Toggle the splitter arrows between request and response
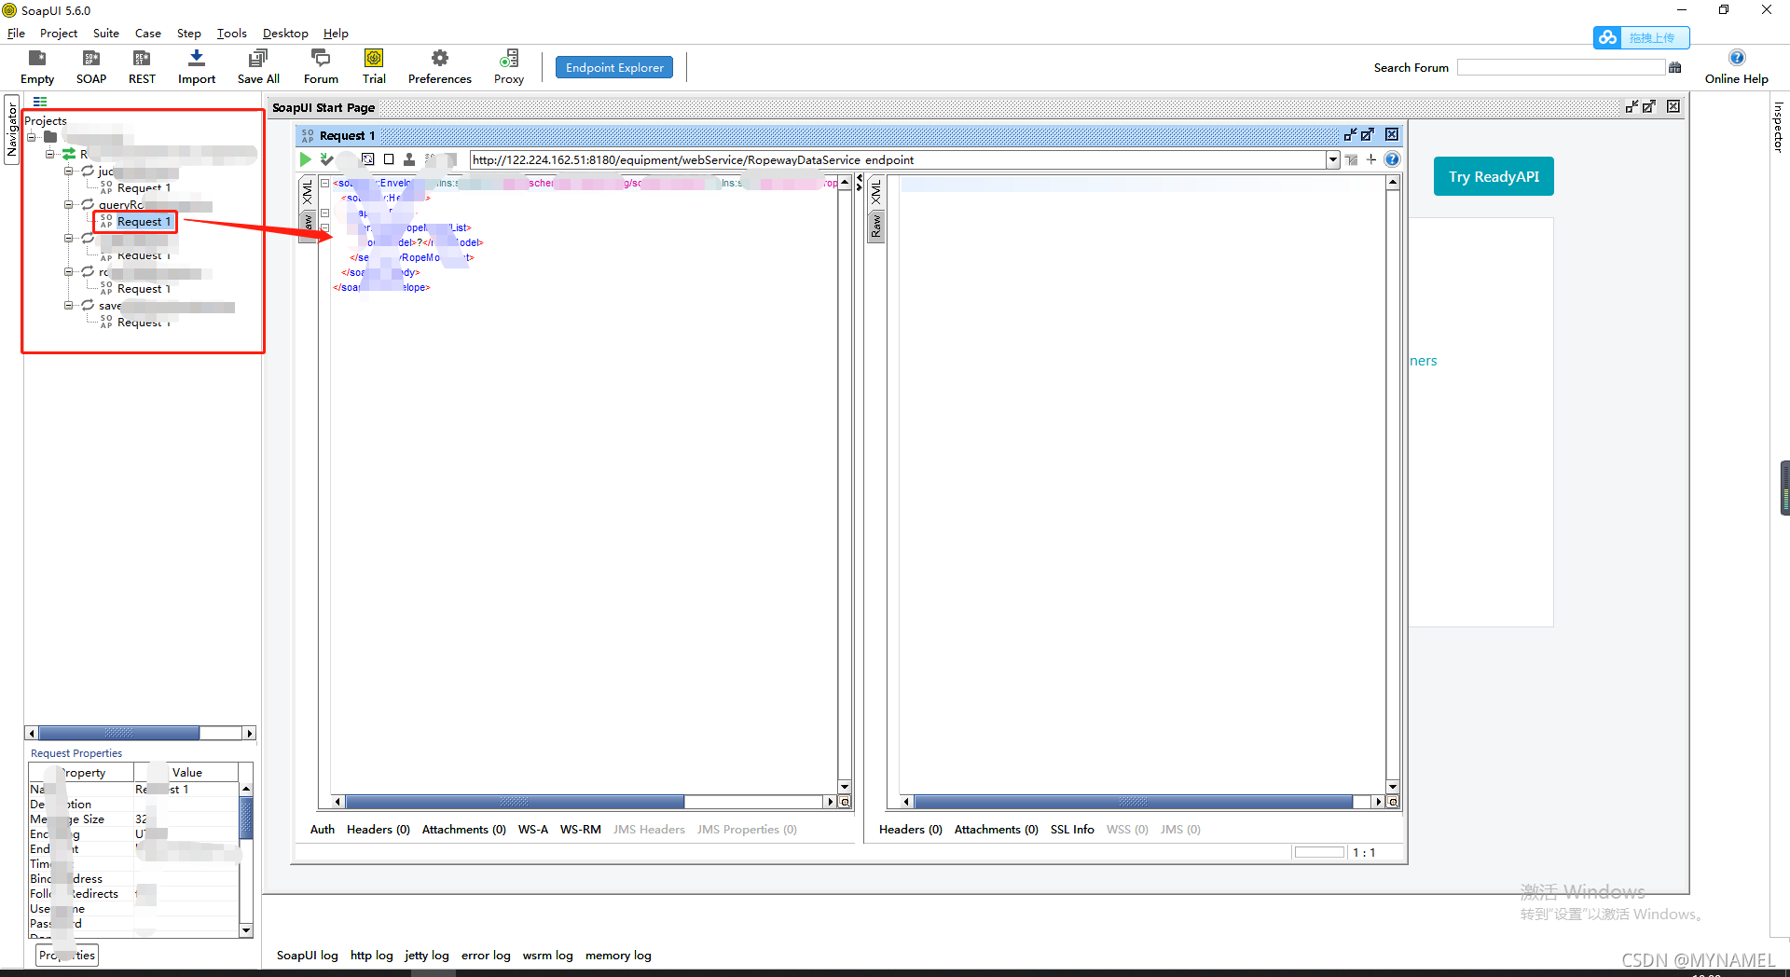The image size is (1790, 977). tap(859, 183)
